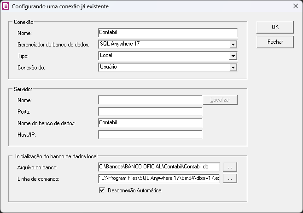Image resolution: width=303 pixels, height=213 pixels.
Task: Click the Nome do banco de dados field
Action: pyautogui.click(x=150, y=123)
